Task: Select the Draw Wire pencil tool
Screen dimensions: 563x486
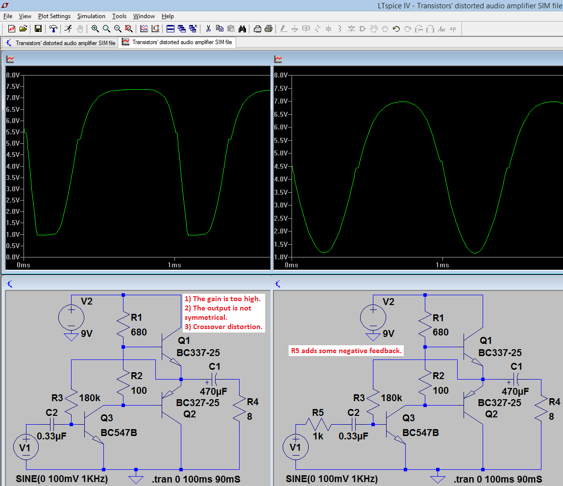Action: pos(284,29)
